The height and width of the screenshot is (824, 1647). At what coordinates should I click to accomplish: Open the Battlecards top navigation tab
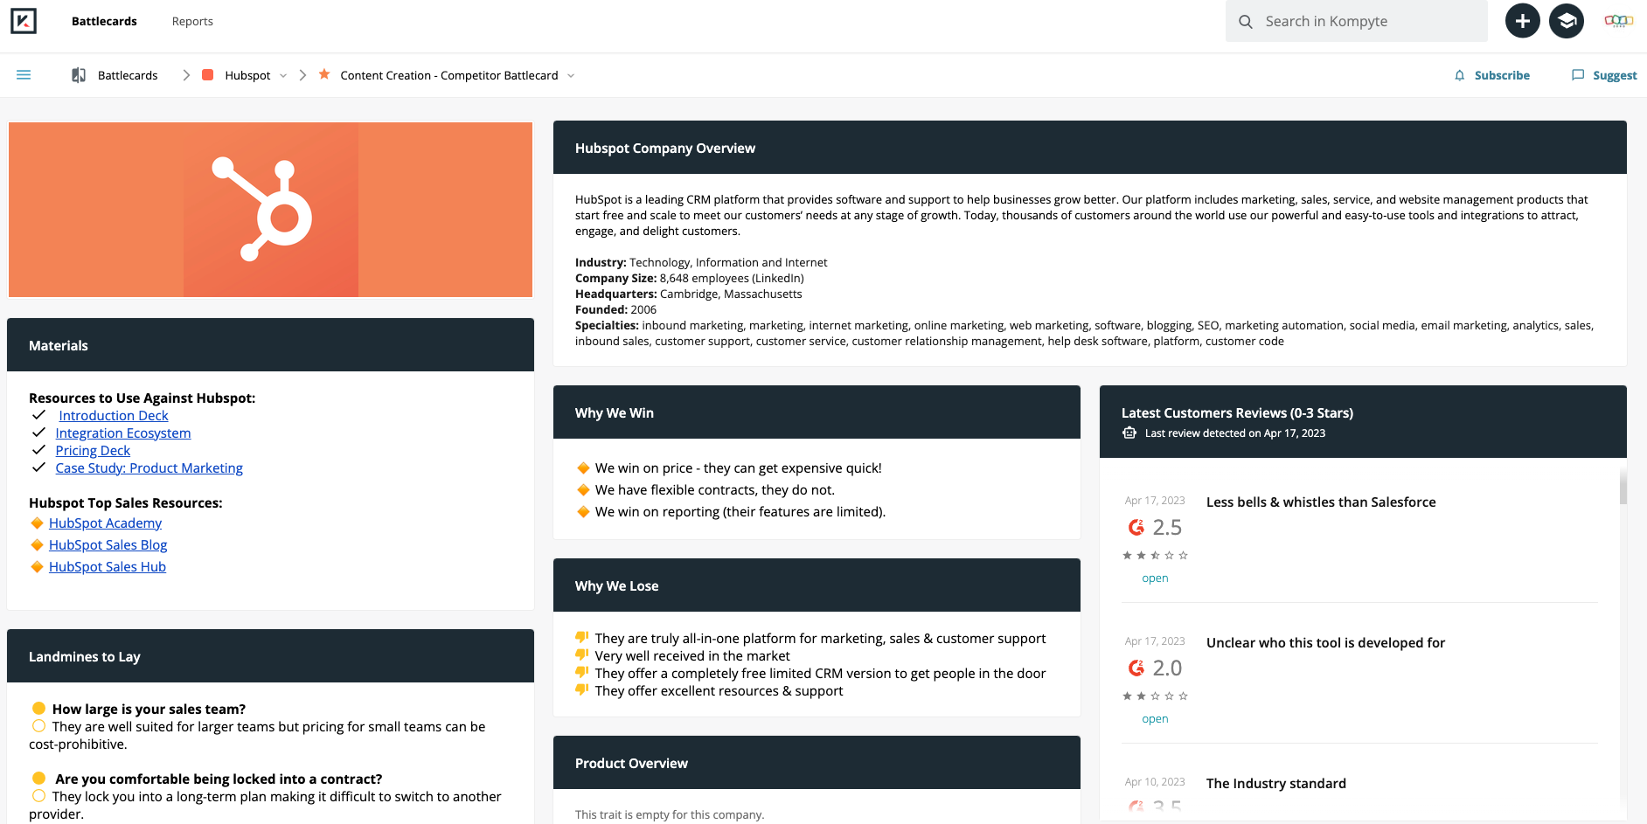(104, 21)
